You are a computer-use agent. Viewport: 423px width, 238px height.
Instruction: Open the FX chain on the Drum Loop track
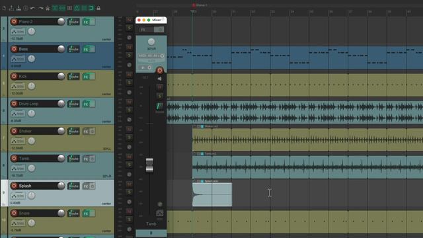tap(86, 104)
